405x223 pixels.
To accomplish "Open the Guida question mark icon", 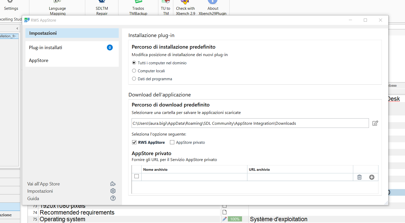I will point(113,198).
